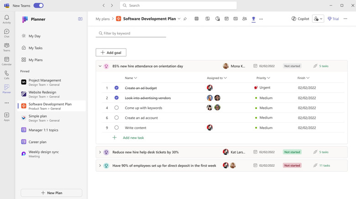
Task: Click the Calls icon in left rail
Action: pyautogui.click(x=6, y=75)
